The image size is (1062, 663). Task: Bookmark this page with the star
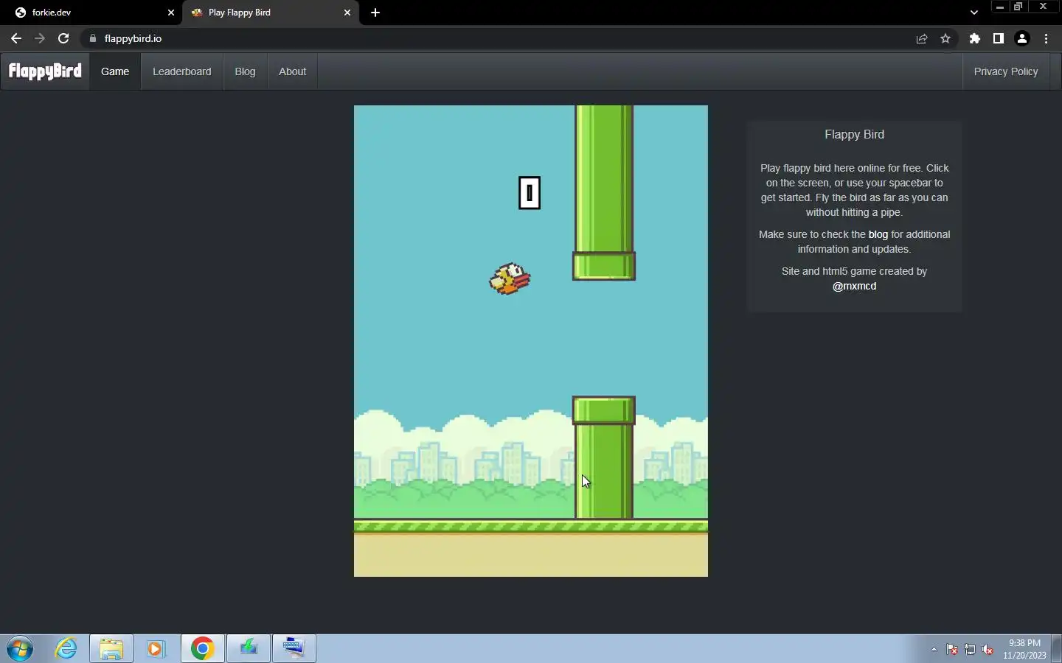945,38
